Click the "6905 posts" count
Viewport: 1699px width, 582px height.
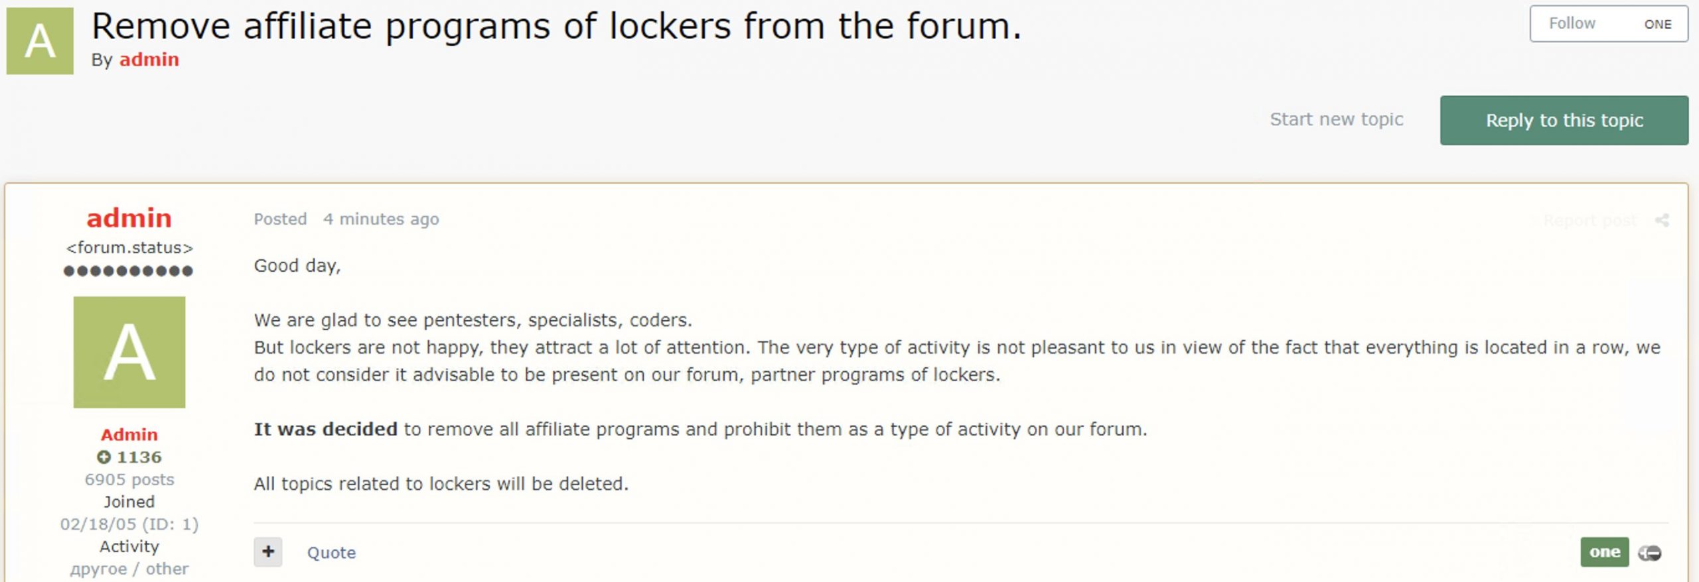point(129,479)
